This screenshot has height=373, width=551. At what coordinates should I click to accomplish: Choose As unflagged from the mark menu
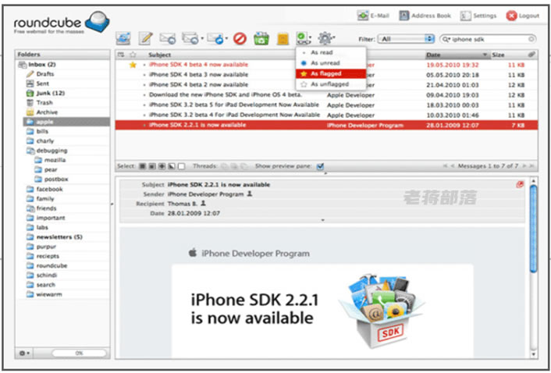click(331, 84)
